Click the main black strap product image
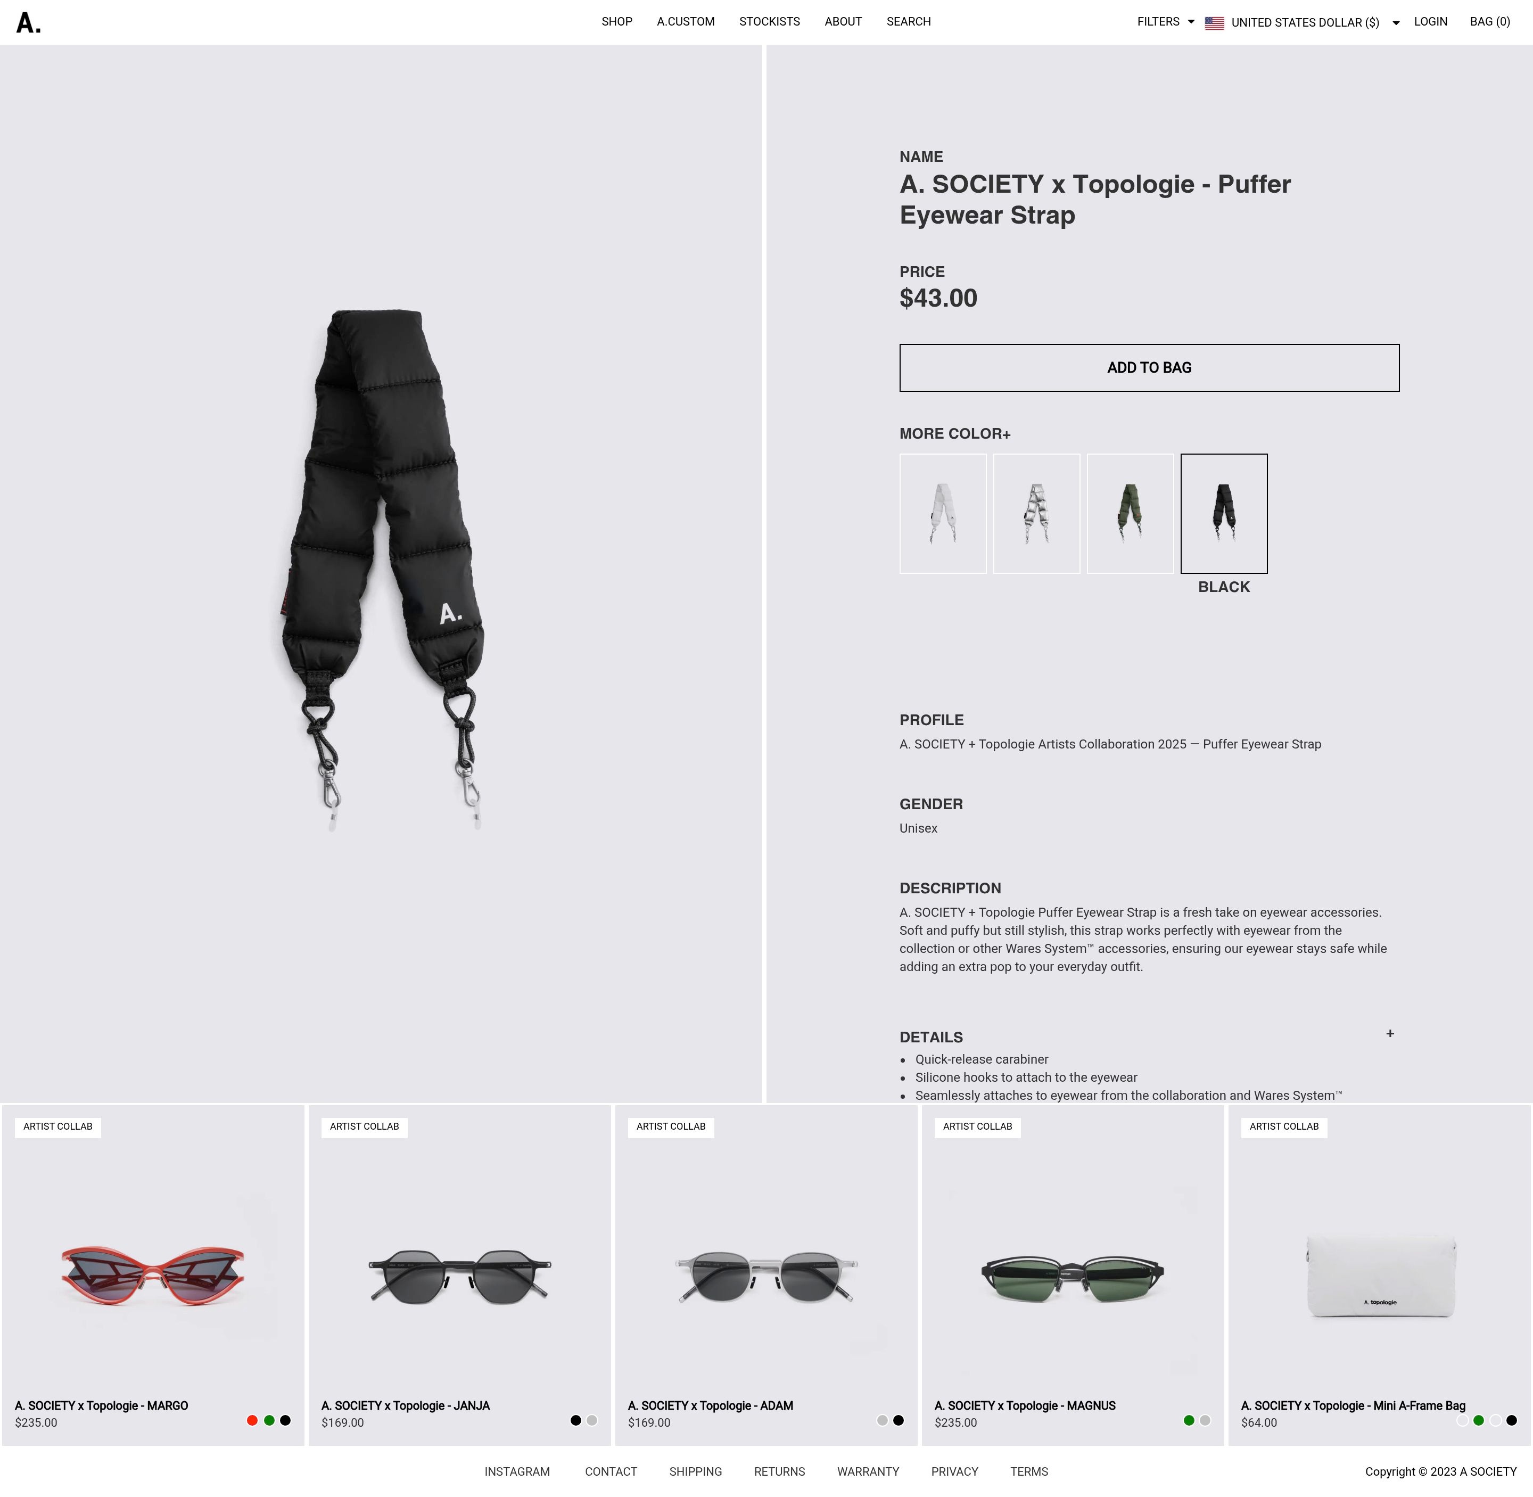Viewport: 1533px width, 1497px height. coord(381,570)
